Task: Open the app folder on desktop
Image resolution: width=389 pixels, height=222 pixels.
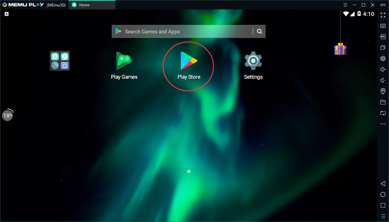Action: point(59,60)
